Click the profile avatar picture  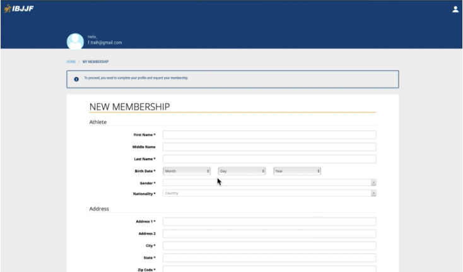click(75, 42)
